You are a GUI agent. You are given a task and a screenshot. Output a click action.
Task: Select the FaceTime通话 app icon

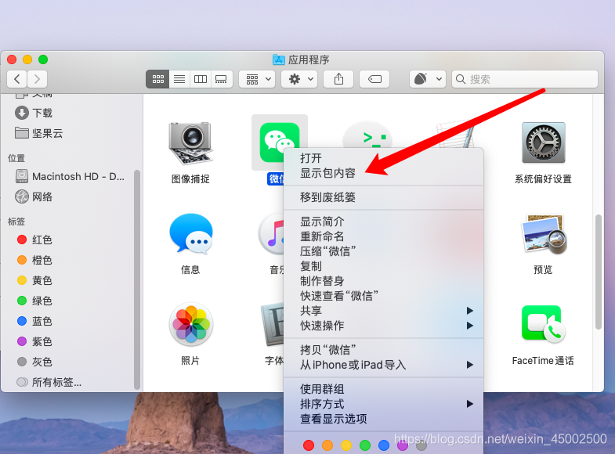click(x=543, y=324)
